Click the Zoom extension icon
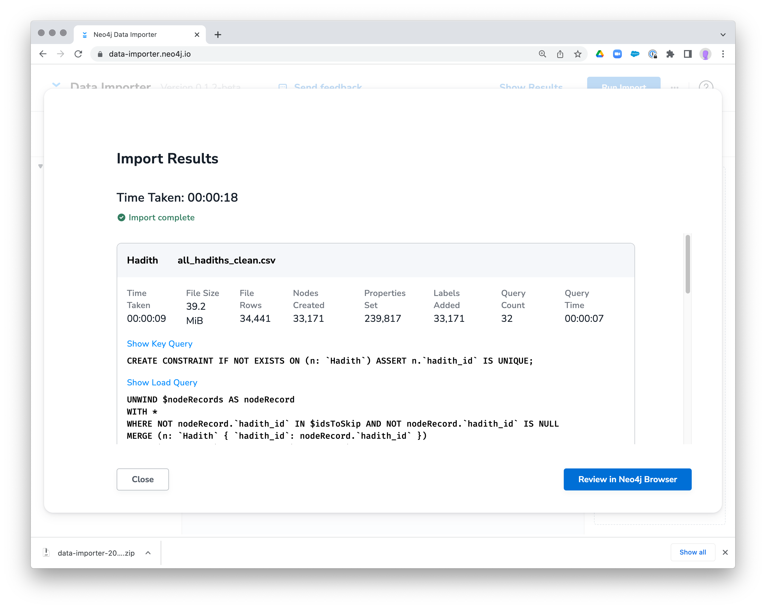The height and width of the screenshot is (609, 766). click(617, 54)
